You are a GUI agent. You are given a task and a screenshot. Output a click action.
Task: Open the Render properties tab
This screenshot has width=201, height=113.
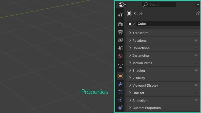click(x=120, y=24)
